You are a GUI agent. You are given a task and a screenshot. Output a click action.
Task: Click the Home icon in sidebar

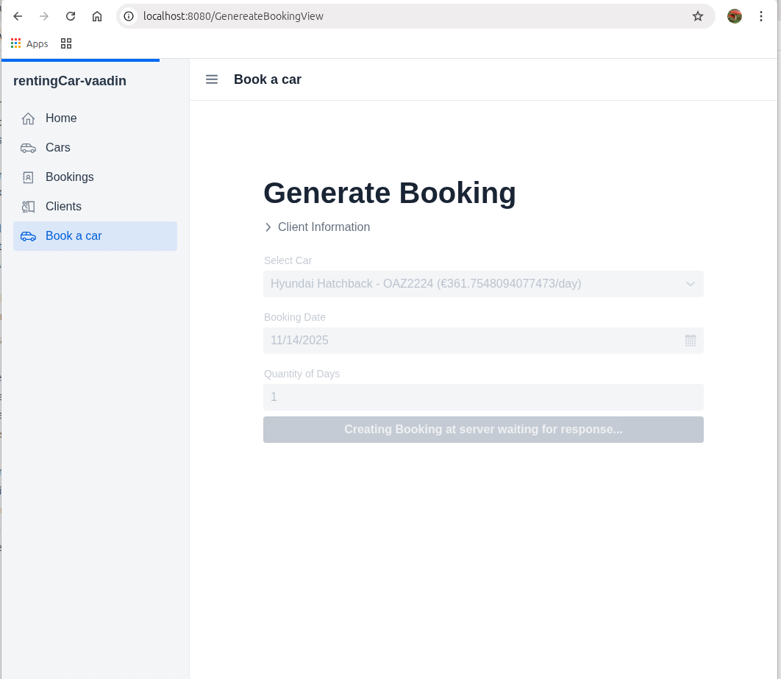click(28, 118)
